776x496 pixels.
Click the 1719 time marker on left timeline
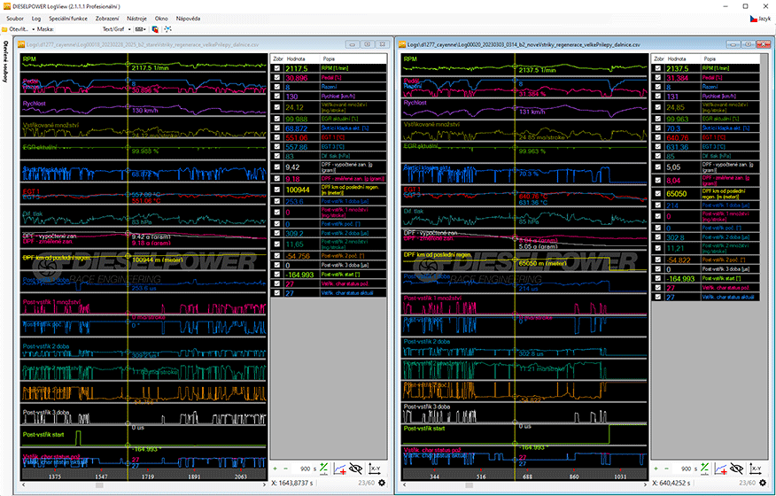coord(147,477)
